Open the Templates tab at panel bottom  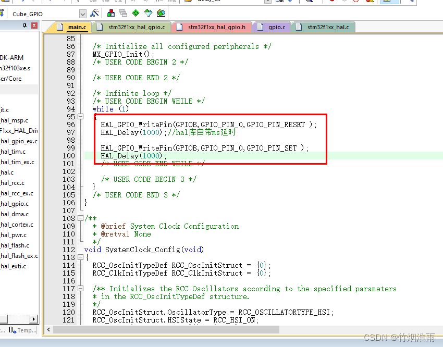coord(22,330)
